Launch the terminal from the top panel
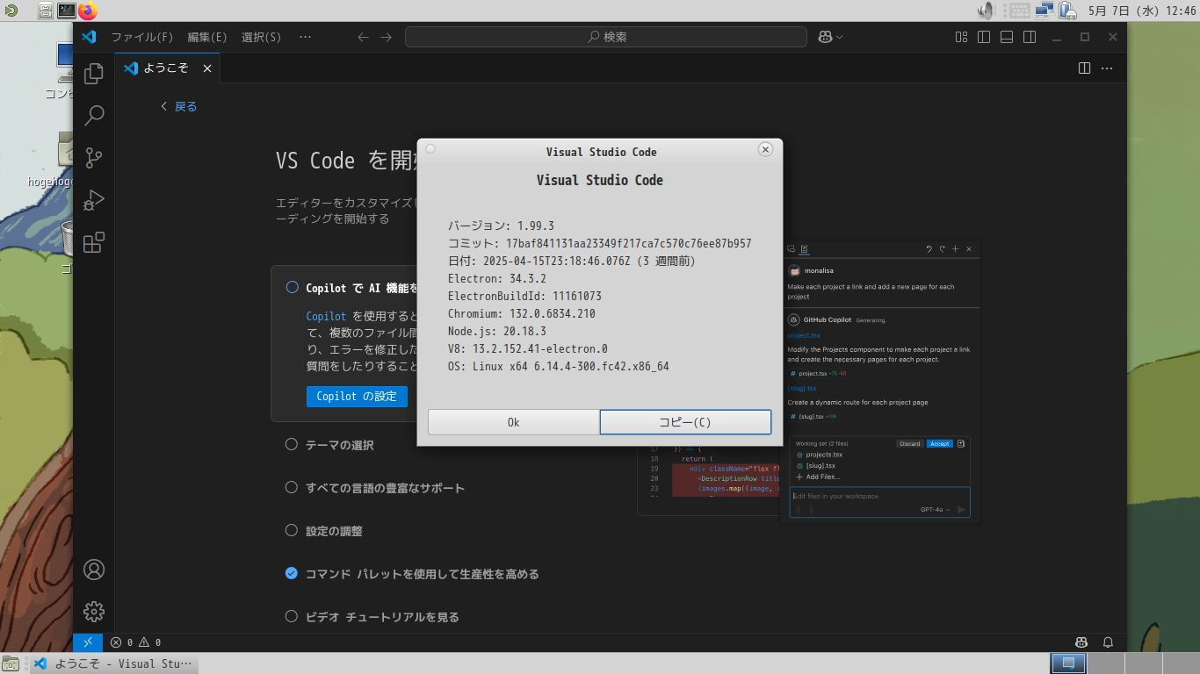Viewport: 1200px width, 674px height. pos(67,11)
